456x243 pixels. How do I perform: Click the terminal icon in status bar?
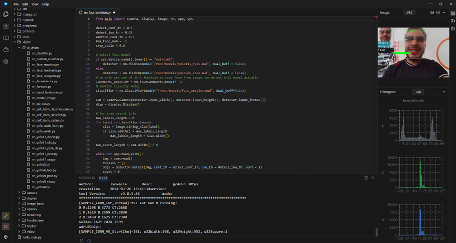[x=82, y=241]
